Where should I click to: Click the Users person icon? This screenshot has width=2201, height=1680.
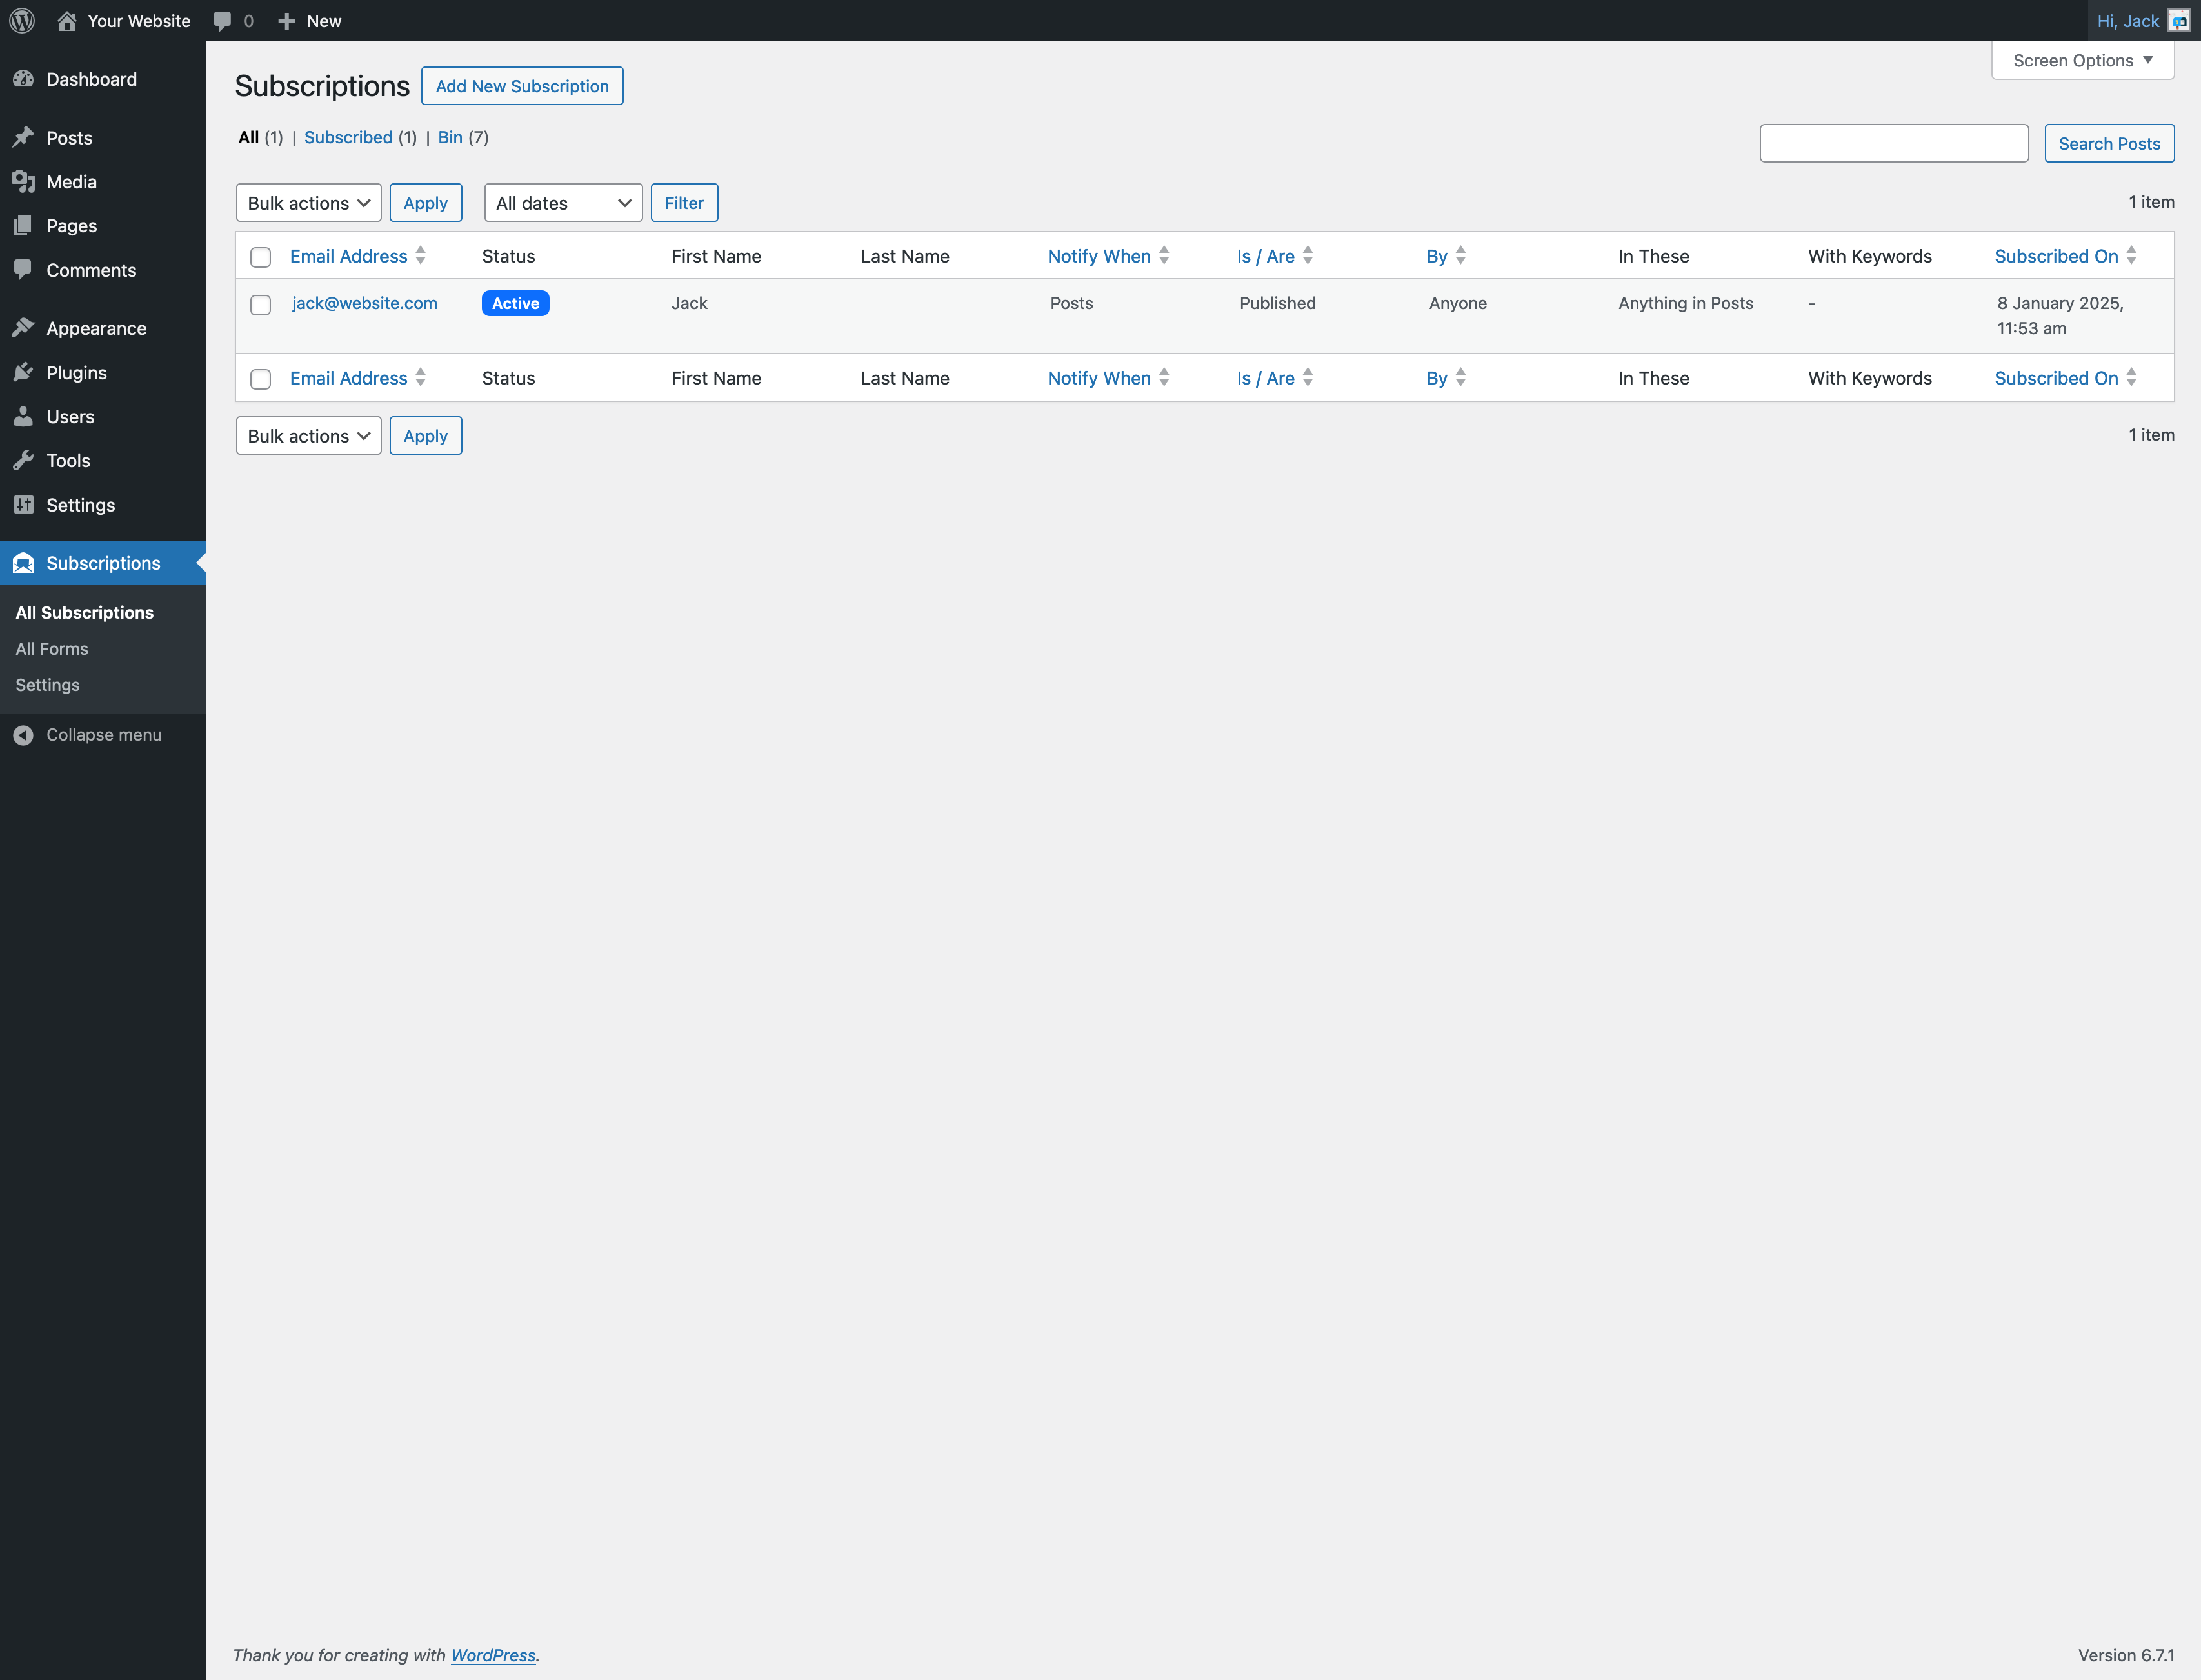click(x=24, y=416)
